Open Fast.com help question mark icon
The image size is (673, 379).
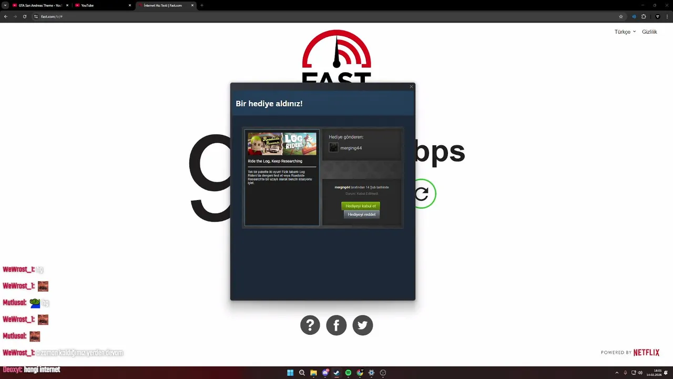[310, 325]
